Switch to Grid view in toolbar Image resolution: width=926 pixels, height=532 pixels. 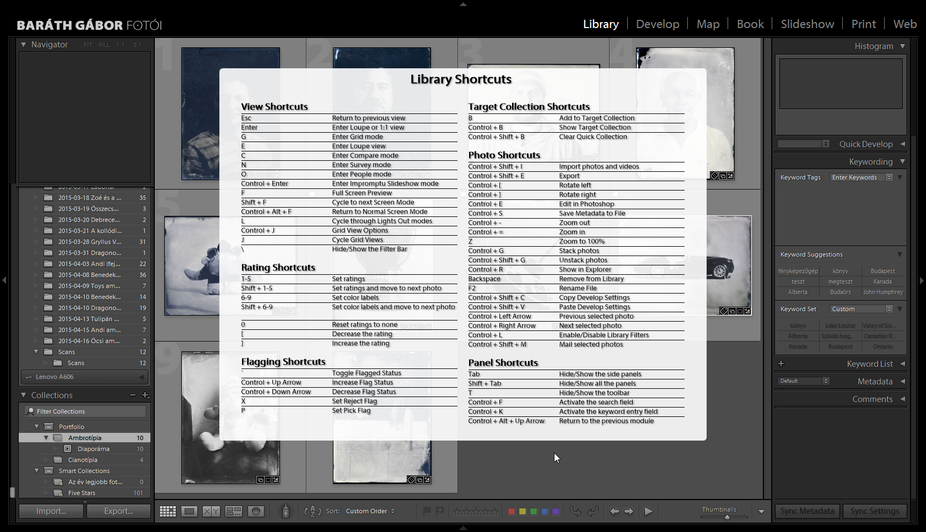pyautogui.click(x=168, y=511)
